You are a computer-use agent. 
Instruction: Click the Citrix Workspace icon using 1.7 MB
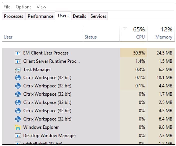tap(18, 94)
